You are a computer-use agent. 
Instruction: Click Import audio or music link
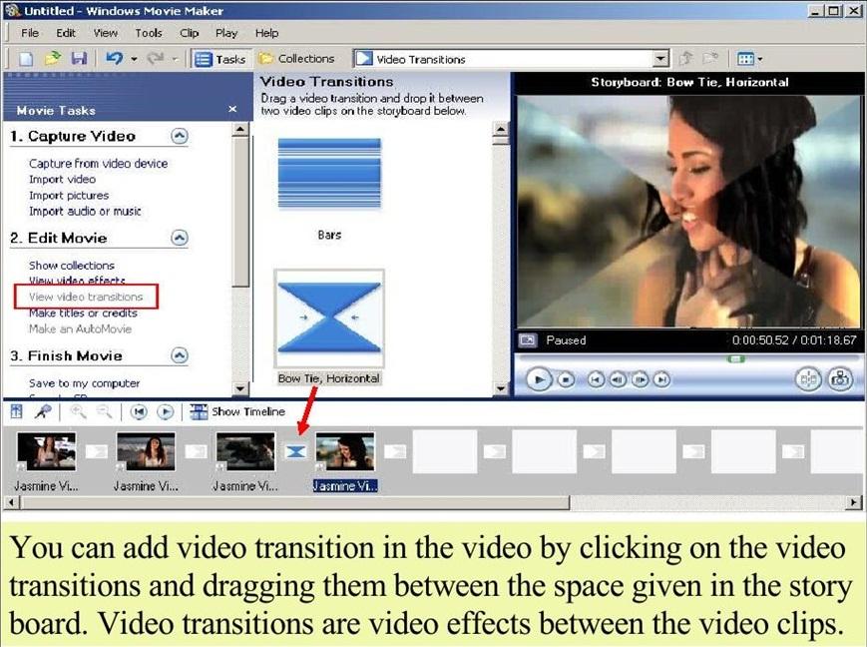tap(85, 212)
